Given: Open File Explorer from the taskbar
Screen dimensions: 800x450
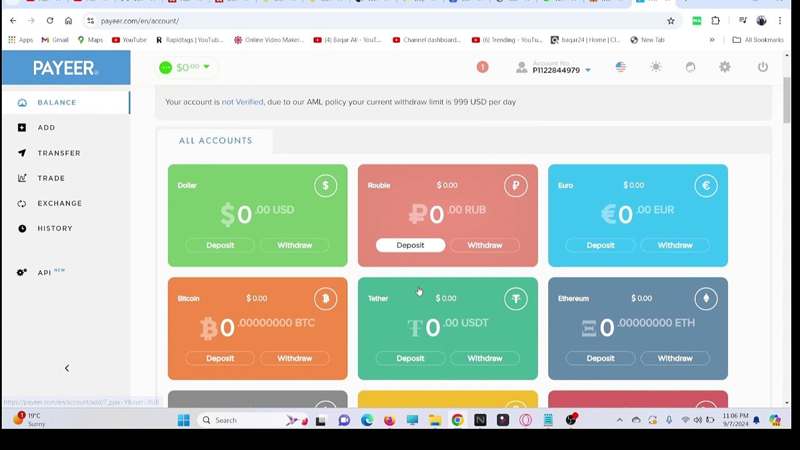Looking at the screenshot, I should pyautogui.click(x=435, y=420).
